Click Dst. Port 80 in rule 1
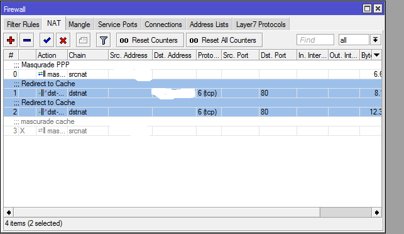Viewport: 404px width, 234px height. (x=278, y=93)
